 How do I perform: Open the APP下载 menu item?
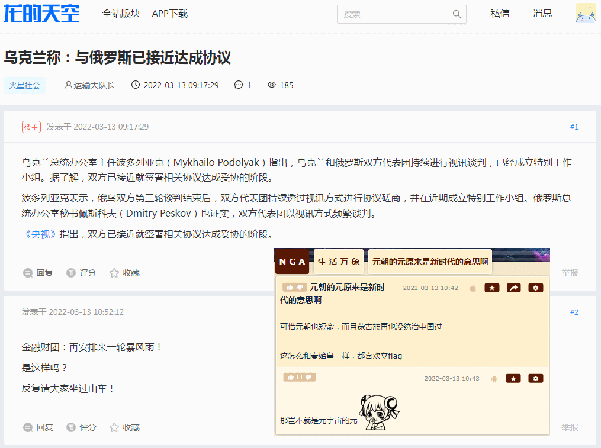(169, 14)
